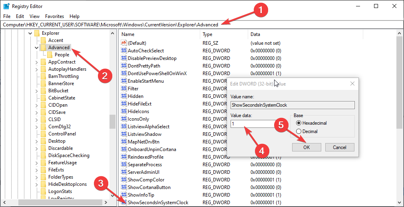This screenshot has width=404, height=207.
Task: Click the HideFileExt DWORD icon
Action: tap(124, 104)
